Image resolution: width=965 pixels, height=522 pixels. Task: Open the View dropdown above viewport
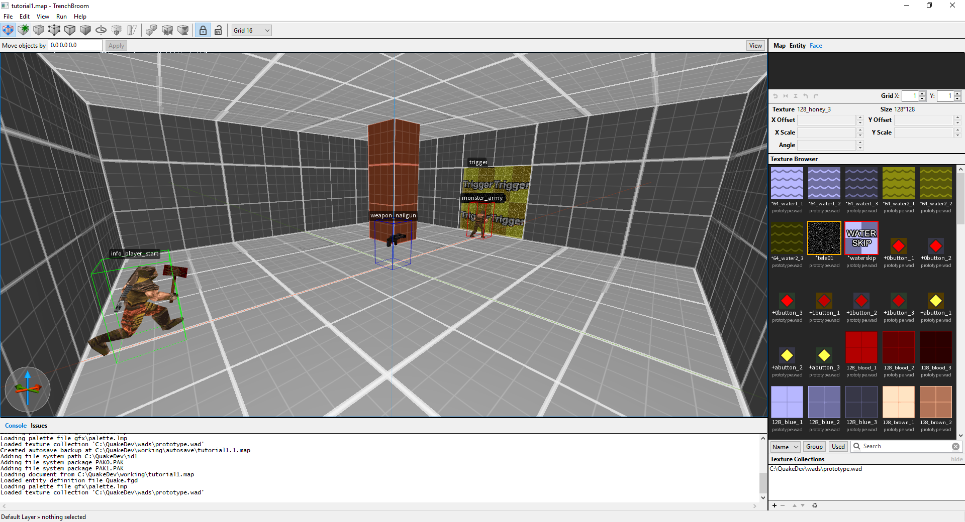(755, 46)
